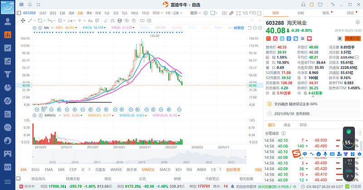363x190 pixels.
Task: Click the timeline range navigator strip
Action: pos(139,157)
